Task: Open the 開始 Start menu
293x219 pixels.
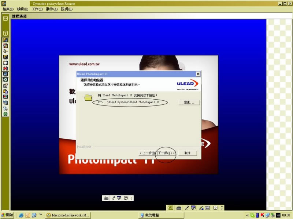Action: (7, 215)
